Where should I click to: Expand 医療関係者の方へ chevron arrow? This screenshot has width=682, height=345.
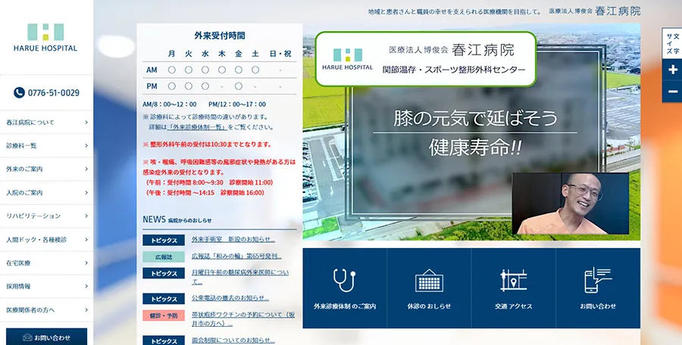[x=86, y=309]
